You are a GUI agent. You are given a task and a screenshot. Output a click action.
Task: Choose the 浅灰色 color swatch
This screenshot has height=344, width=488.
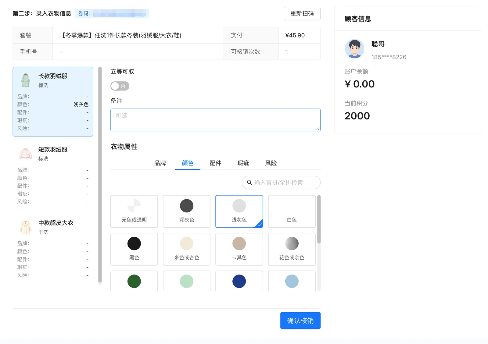239,211
